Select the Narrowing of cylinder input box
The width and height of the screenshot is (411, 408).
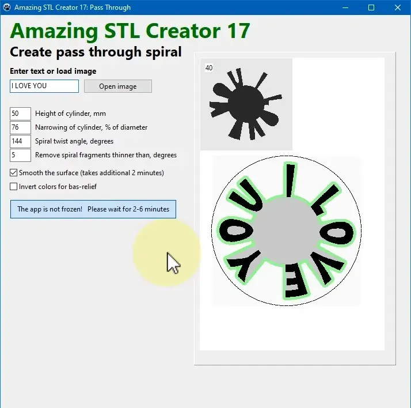coord(20,127)
